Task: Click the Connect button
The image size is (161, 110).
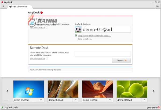Action: (121, 60)
